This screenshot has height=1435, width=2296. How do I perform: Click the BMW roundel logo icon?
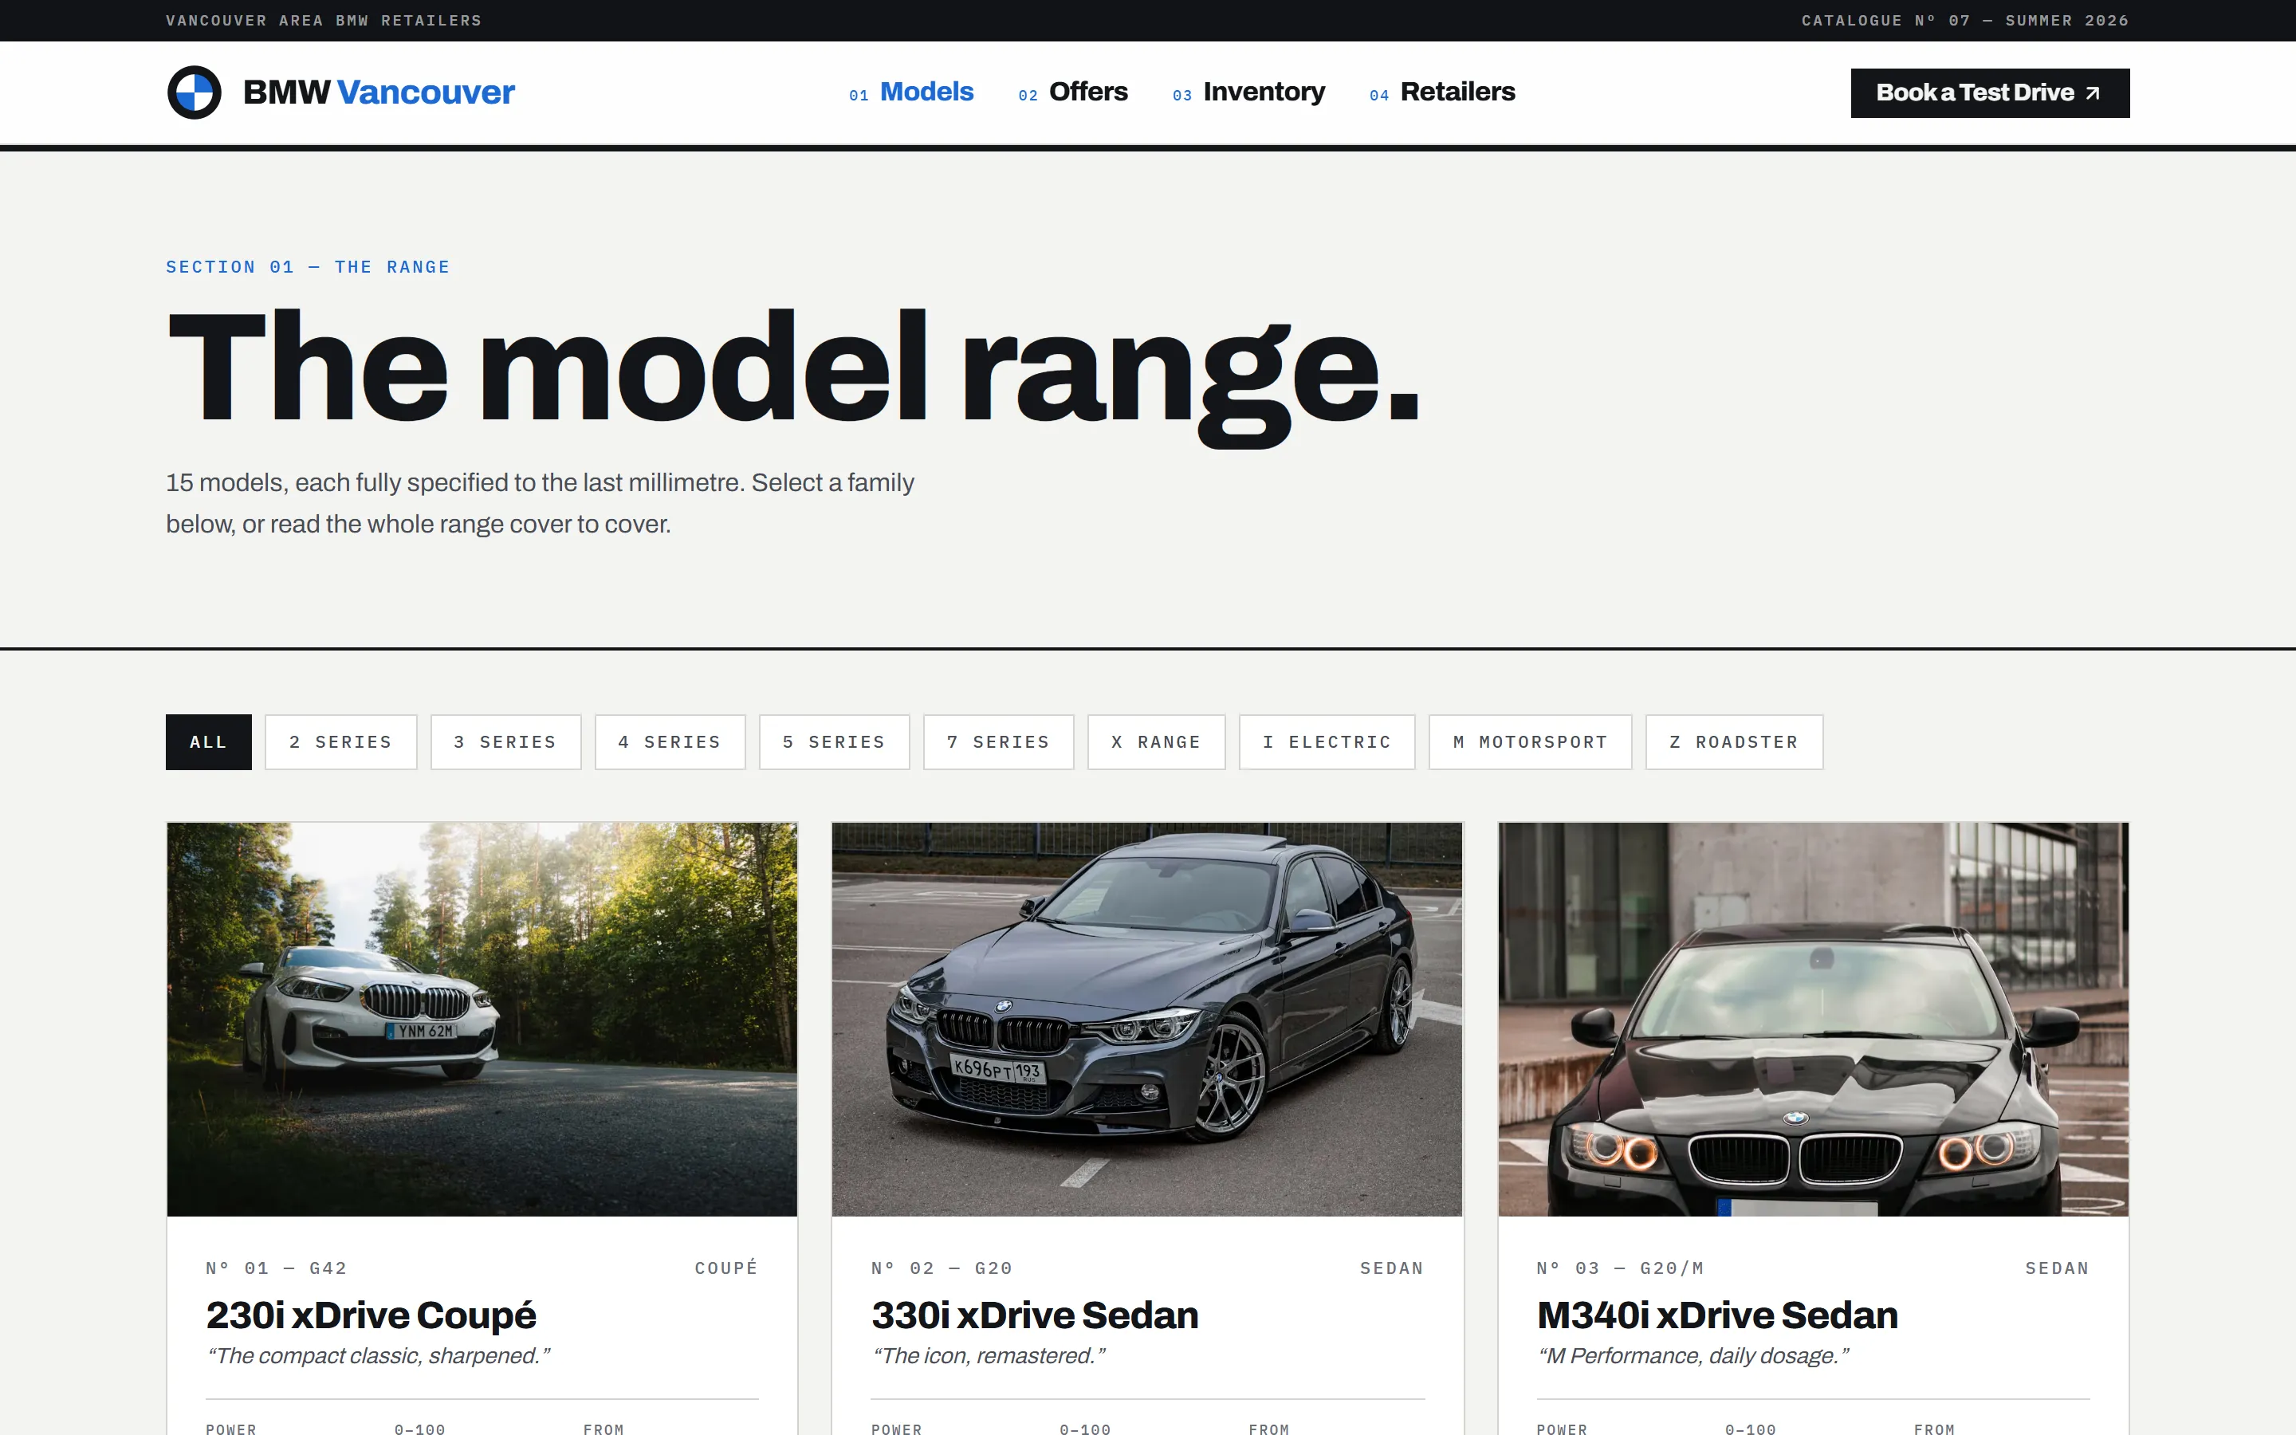click(194, 92)
